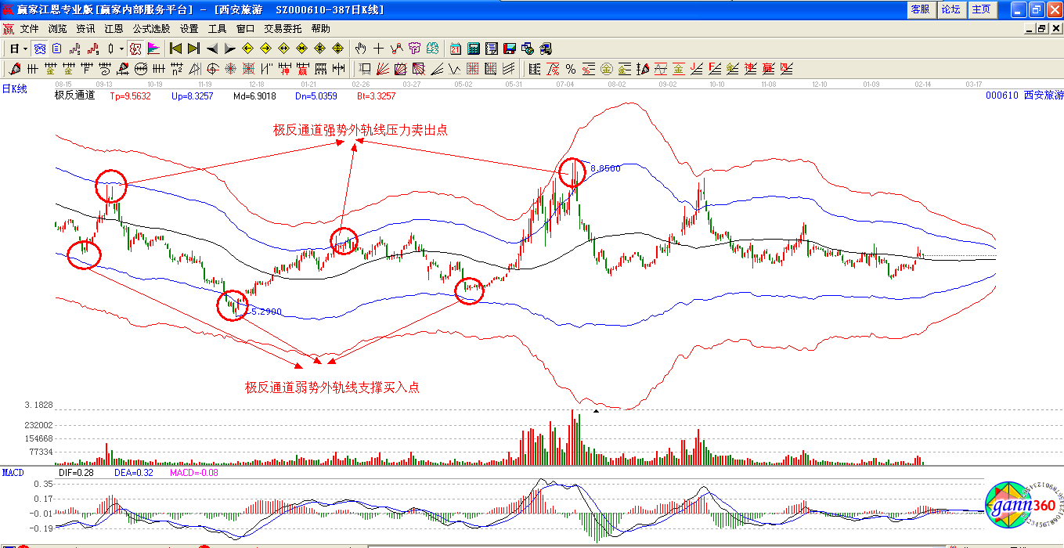Viewport: 1064px width, 548px height.
Task: Click the percent sign tool icon
Action: (571, 69)
